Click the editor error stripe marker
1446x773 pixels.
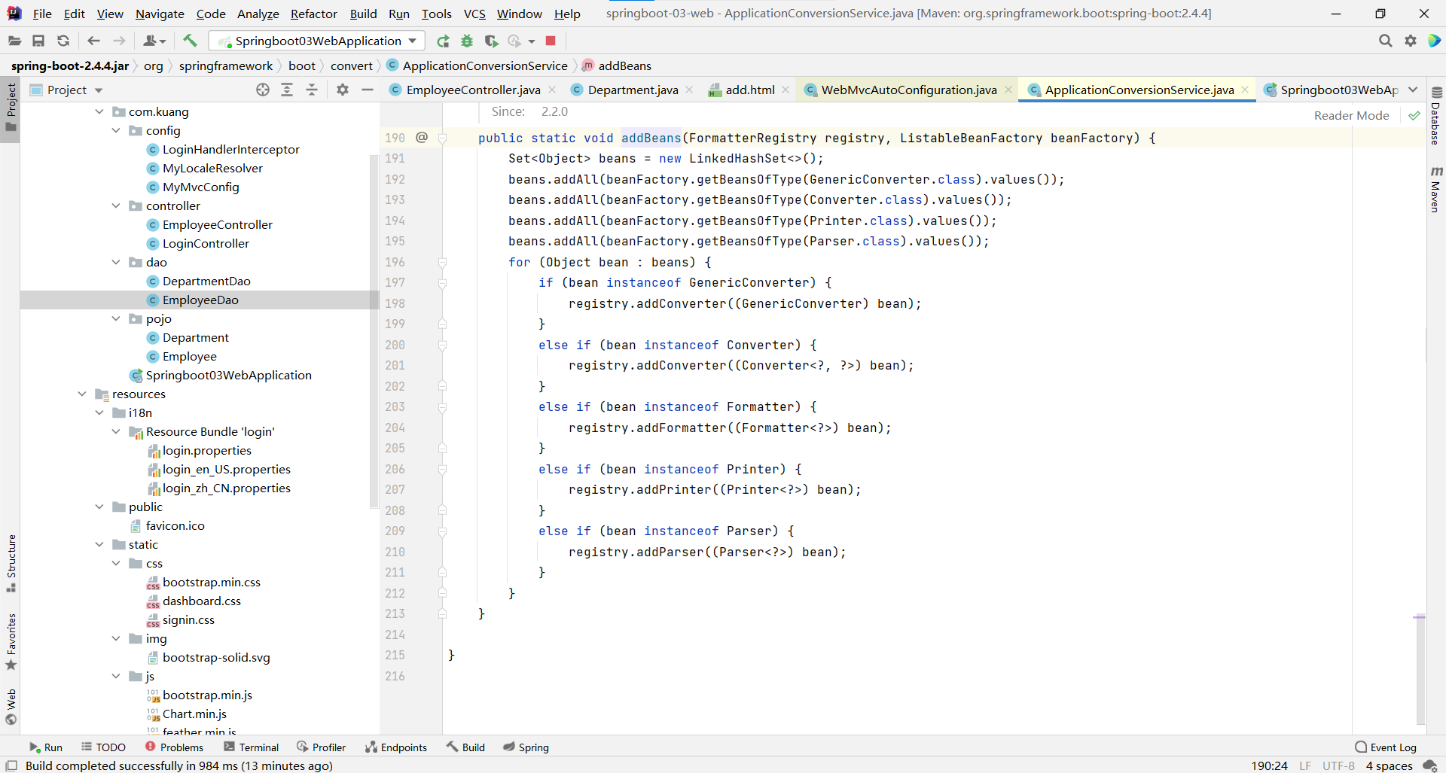(1420, 616)
